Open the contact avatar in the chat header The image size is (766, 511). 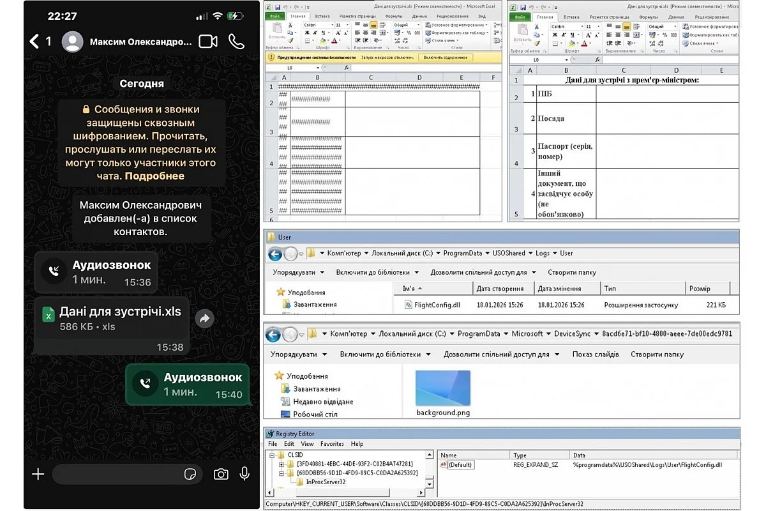pyautogui.click(x=73, y=42)
